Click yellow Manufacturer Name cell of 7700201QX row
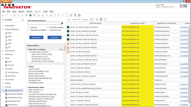191x107 pixels. coord(138,80)
